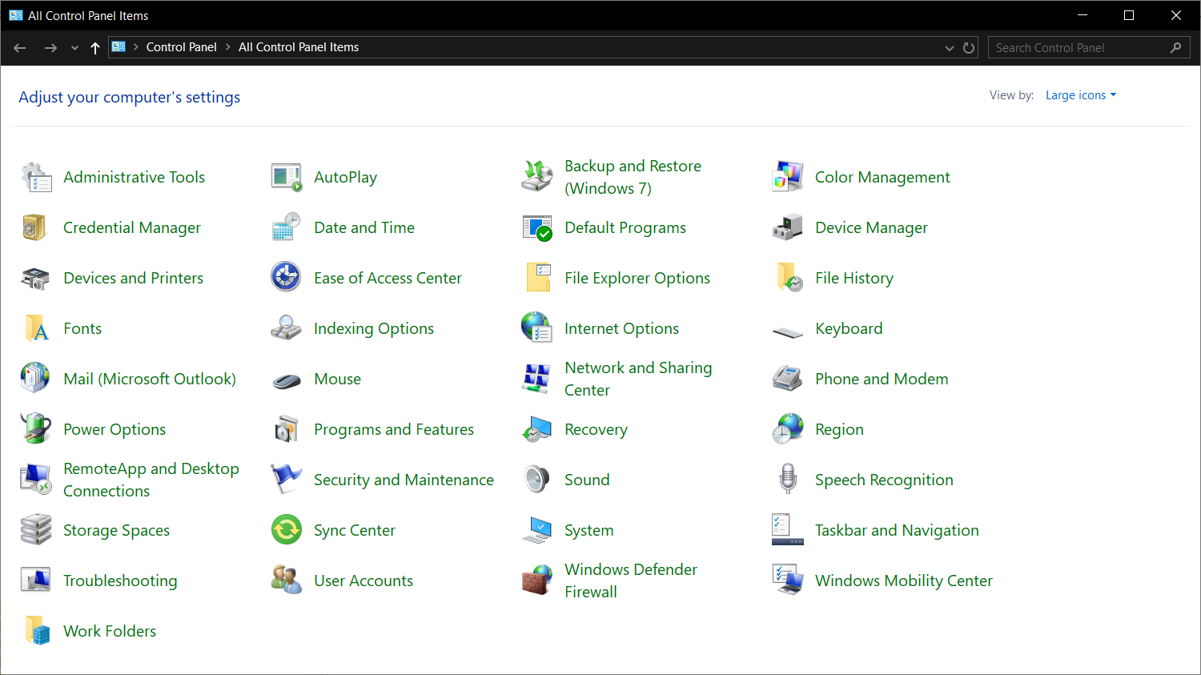Click the Windows Mobility Center link
This screenshot has width=1201, height=675.
click(904, 581)
